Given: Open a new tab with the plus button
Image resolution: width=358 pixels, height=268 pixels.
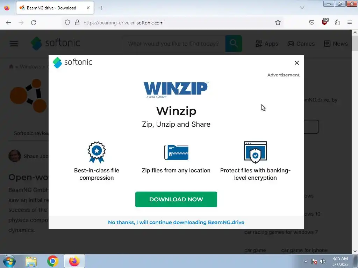Looking at the screenshot, I should (101, 8).
